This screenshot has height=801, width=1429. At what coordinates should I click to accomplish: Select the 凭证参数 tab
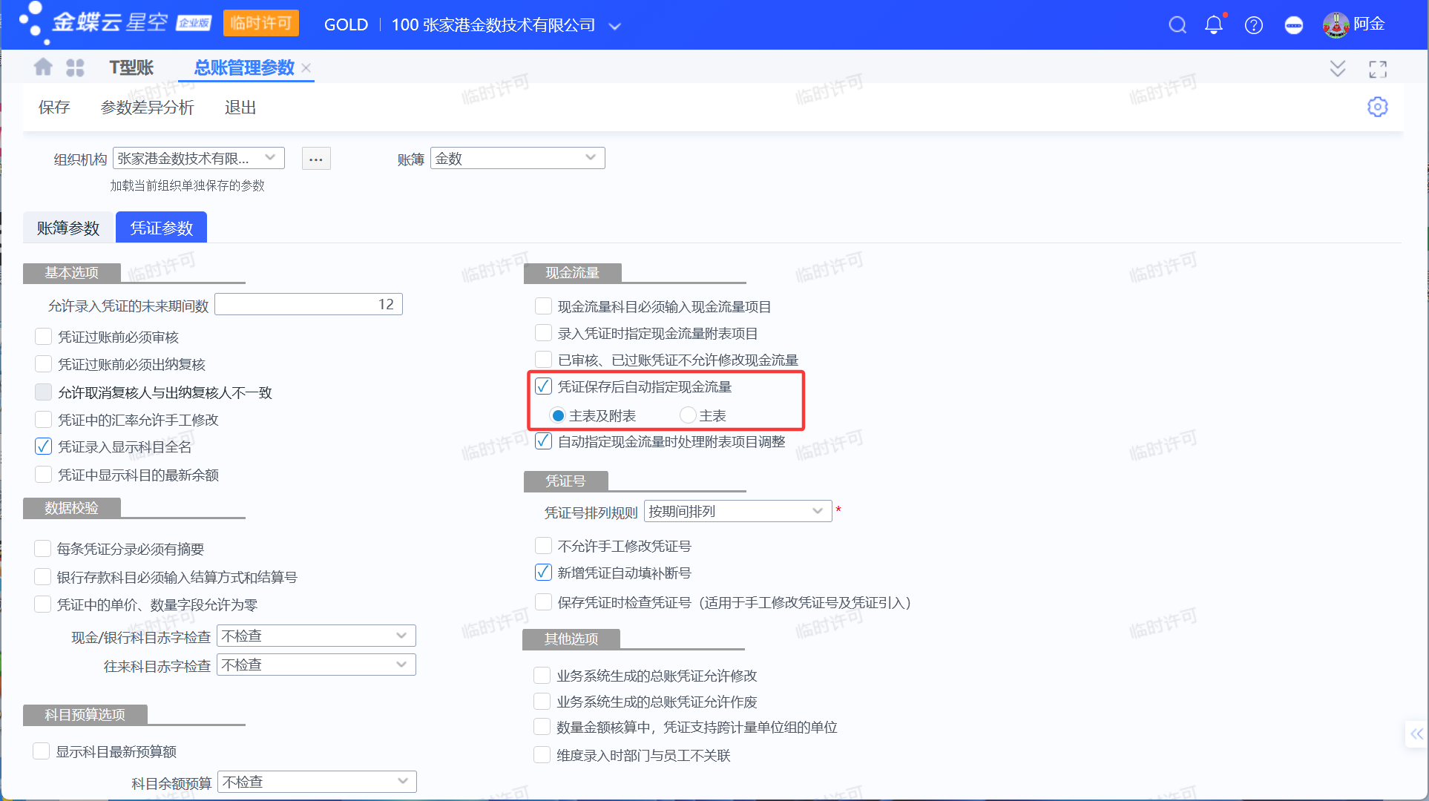pos(161,228)
